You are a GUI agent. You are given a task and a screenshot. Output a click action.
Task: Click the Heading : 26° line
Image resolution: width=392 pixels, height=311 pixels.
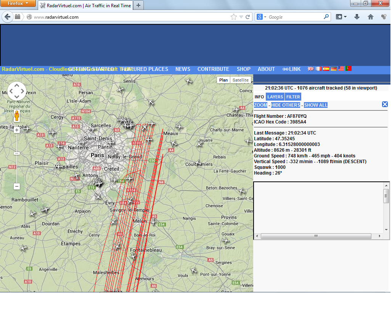point(268,173)
